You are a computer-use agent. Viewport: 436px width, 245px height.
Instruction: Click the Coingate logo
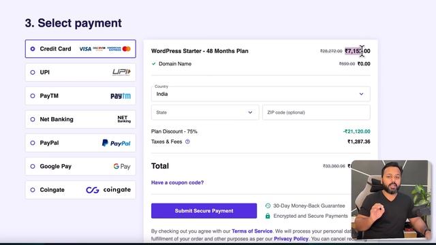tap(108, 190)
